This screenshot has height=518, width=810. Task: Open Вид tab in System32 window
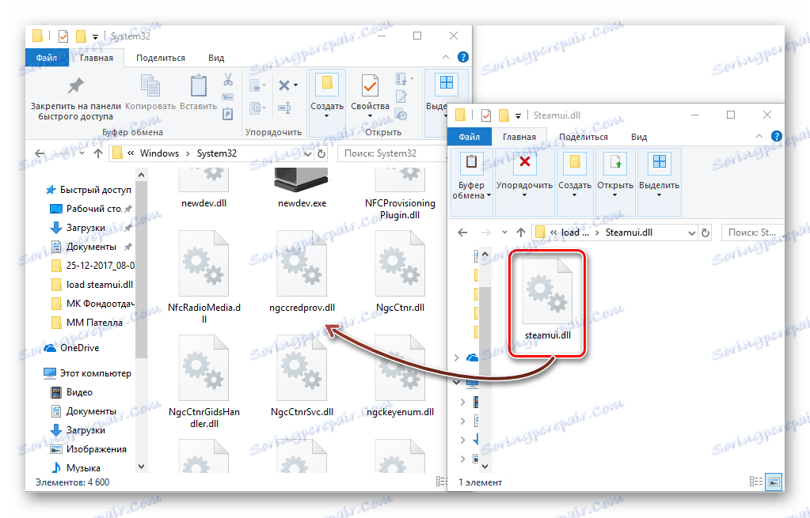click(216, 58)
